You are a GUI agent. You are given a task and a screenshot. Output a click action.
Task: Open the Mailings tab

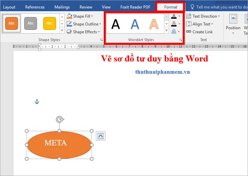[62, 7]
